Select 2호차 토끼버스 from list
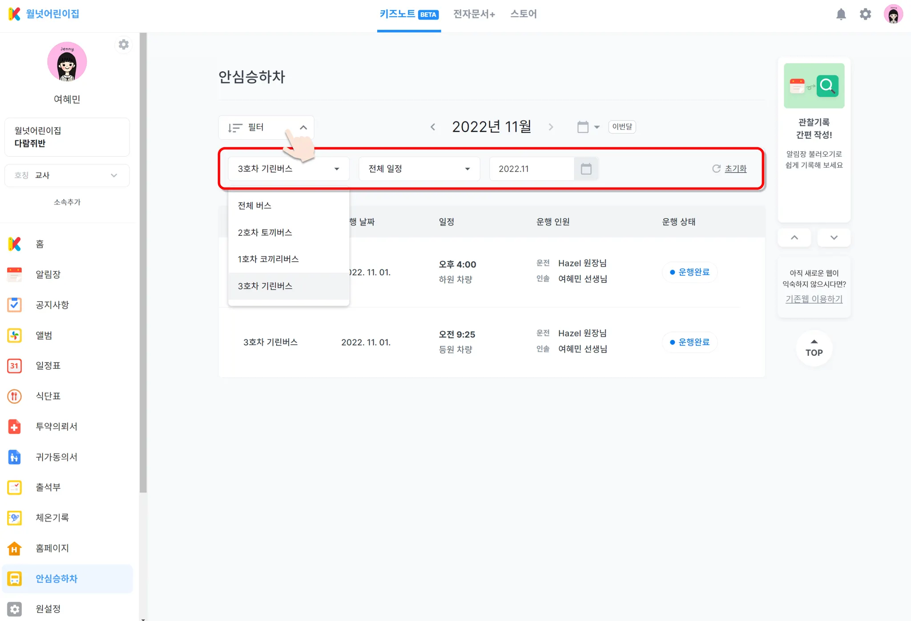911x621 pixels. (x=265, y=233)
